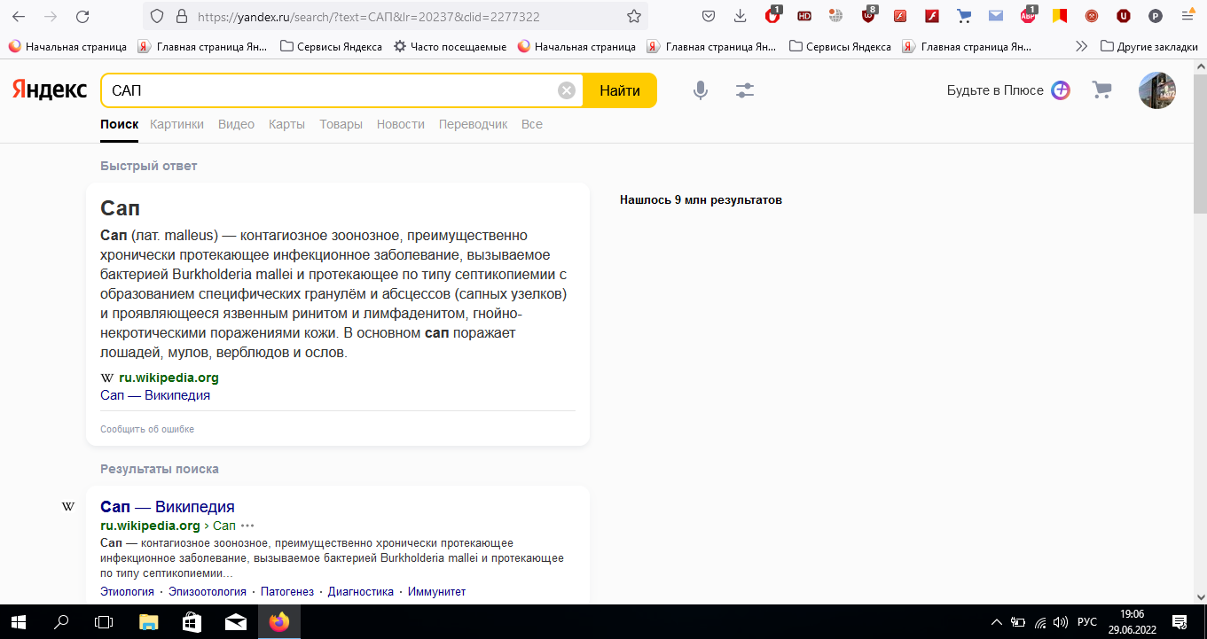1207x639 pixels.
Task: Open the Windows Start menu
Action: pos(19,621)
